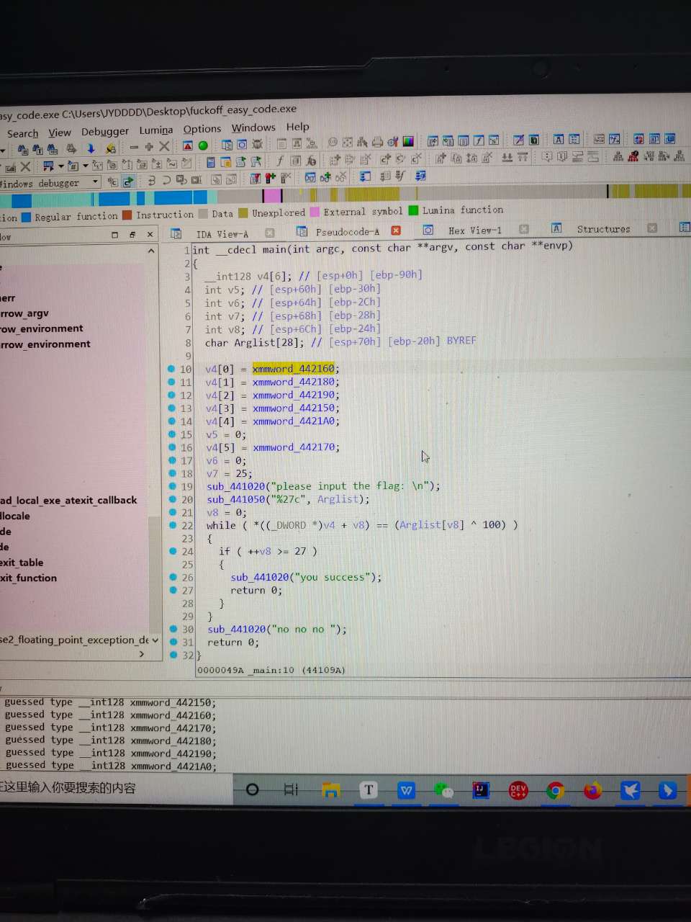The width and height of the screenshot is (691, 922).
Task: Toggle breakpoint dot on code line 30
Action: click(x=173, y=629)
